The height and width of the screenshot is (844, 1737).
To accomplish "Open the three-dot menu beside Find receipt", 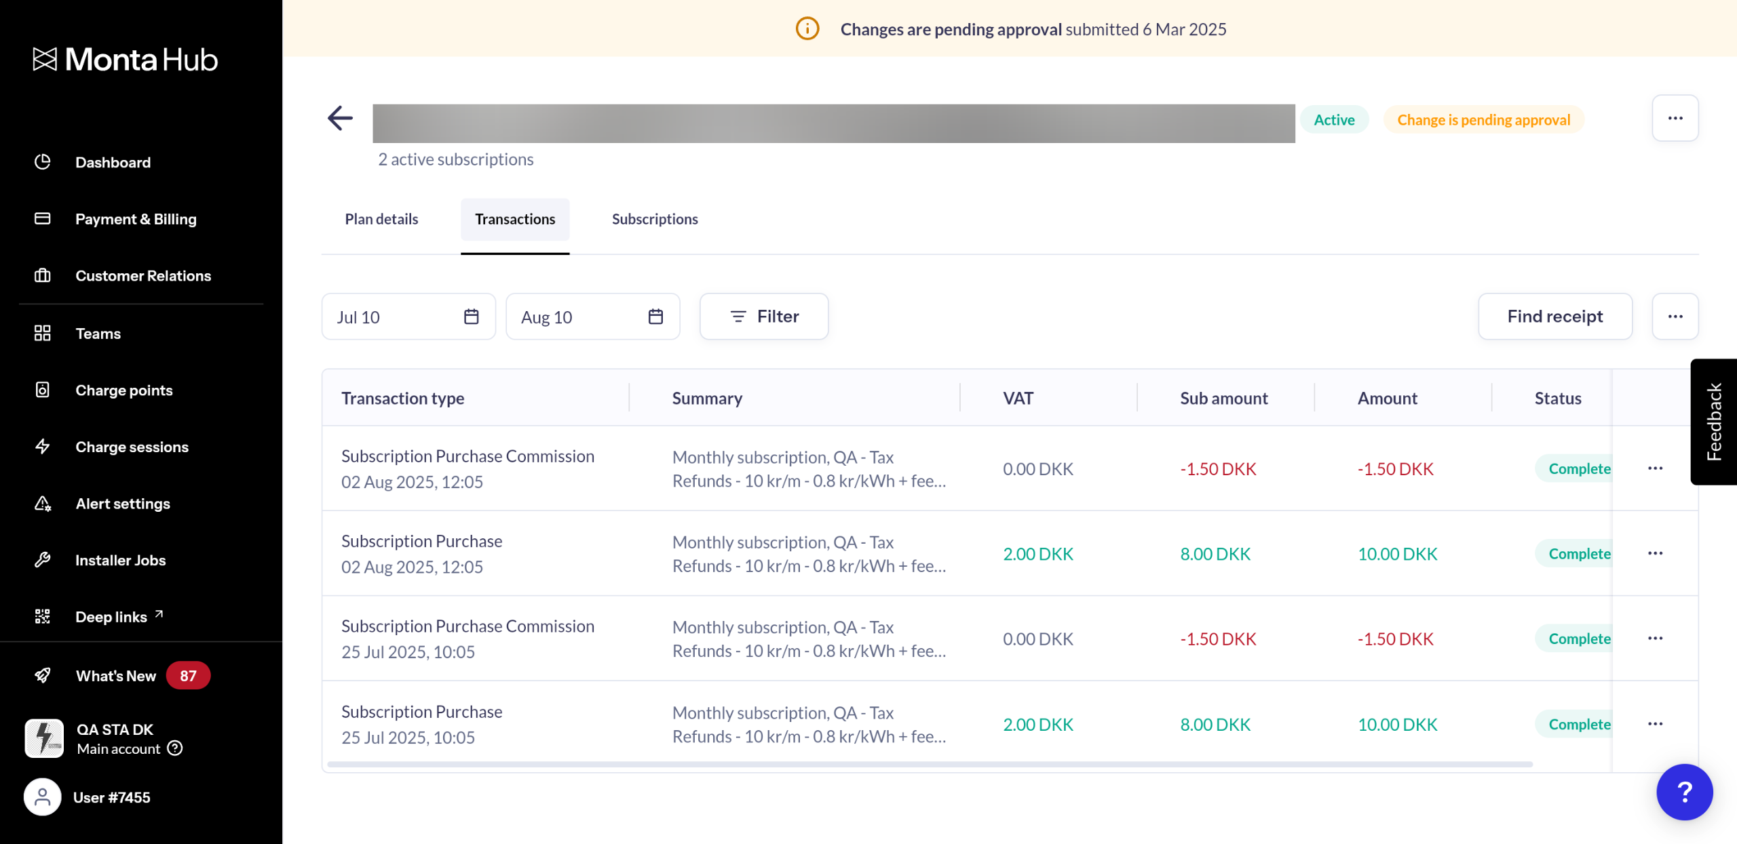I will 1675,317.
